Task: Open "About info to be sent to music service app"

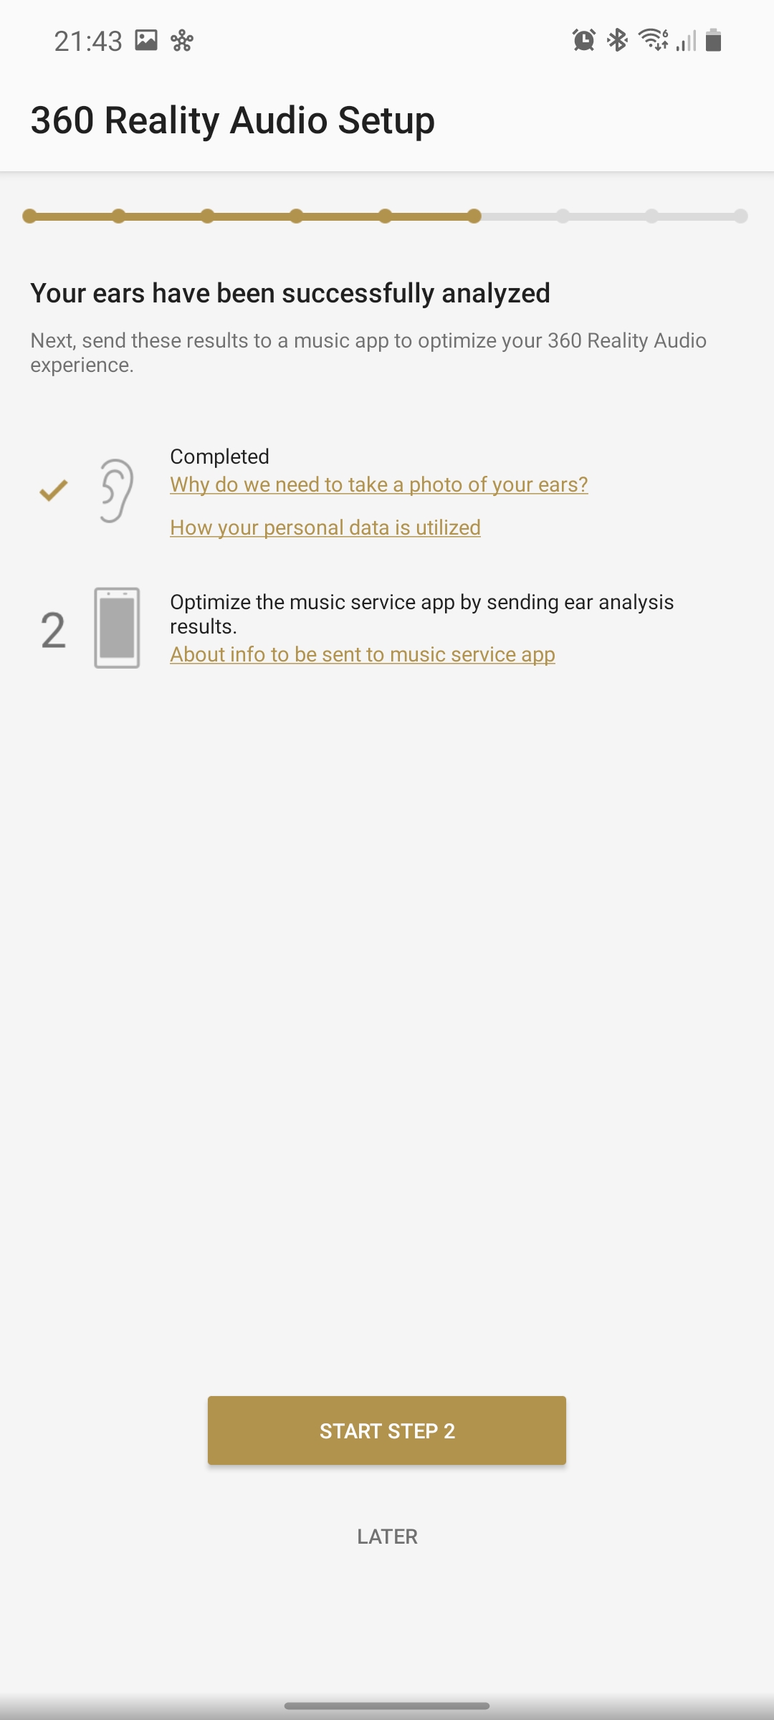Action: coord(362,654)
